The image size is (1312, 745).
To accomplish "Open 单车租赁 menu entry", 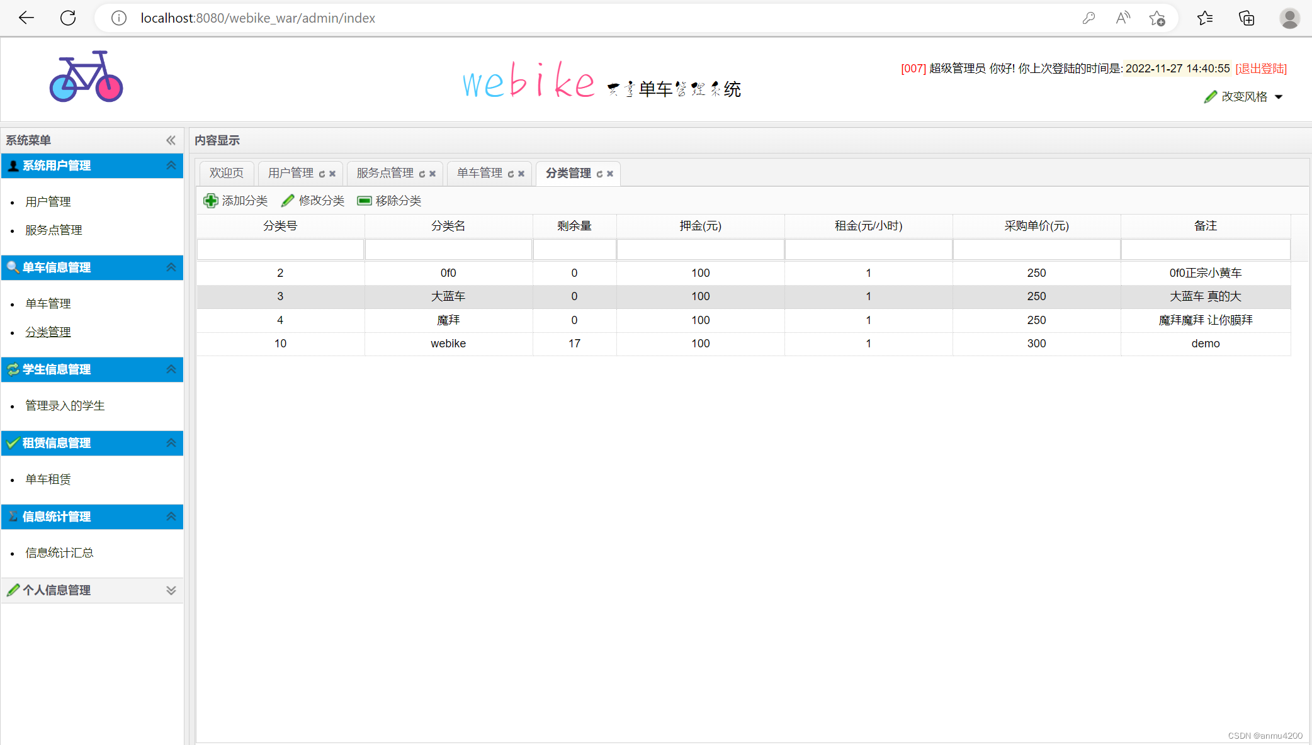I will [x=48, y=479].
